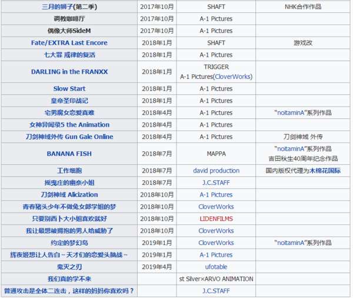Screen dimensions: 353x298
Task: Open the 木棉花国际 link
Action: point(325,171)
